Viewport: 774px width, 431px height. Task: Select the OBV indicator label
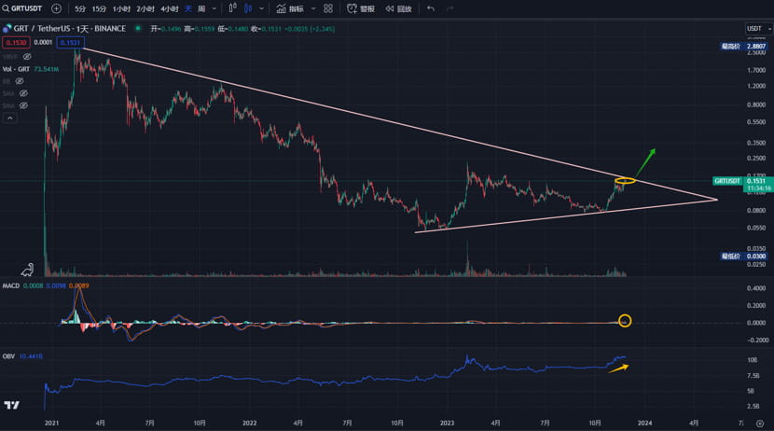(x=8, y=356)
